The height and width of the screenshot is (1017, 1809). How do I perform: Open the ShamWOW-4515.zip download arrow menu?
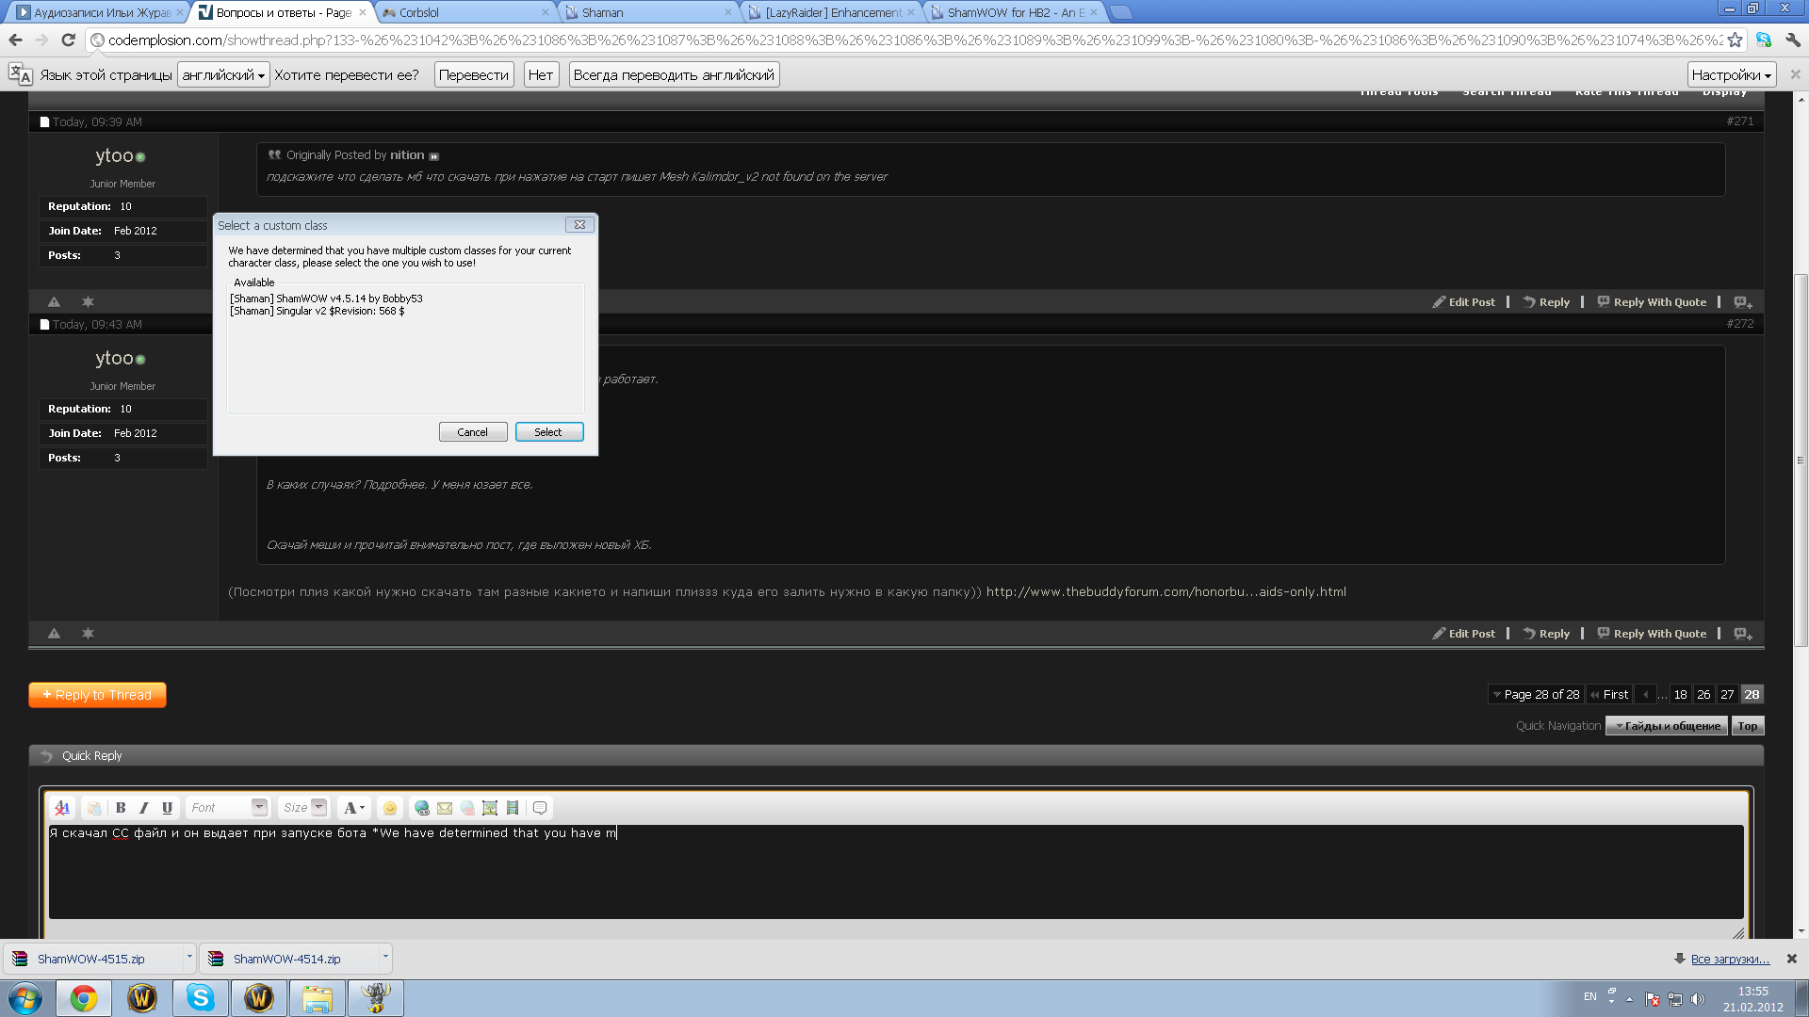(x=189, y=958)
